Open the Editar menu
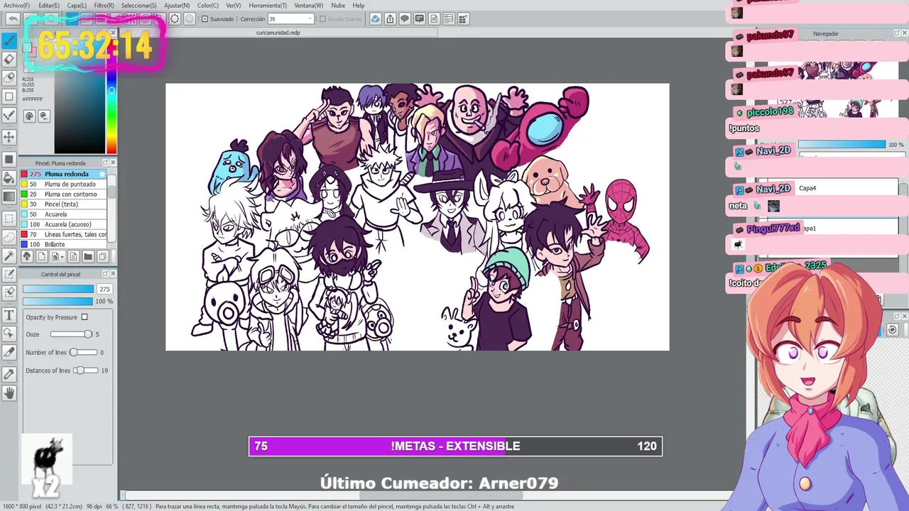 49,5
